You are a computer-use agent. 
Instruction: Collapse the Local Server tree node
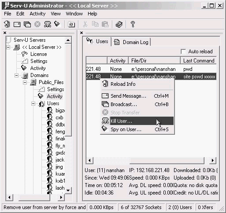pyautogui.click(x=8, y=47)
